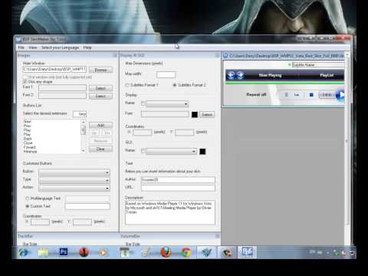Click the skin Description text area

click(170, 212)
